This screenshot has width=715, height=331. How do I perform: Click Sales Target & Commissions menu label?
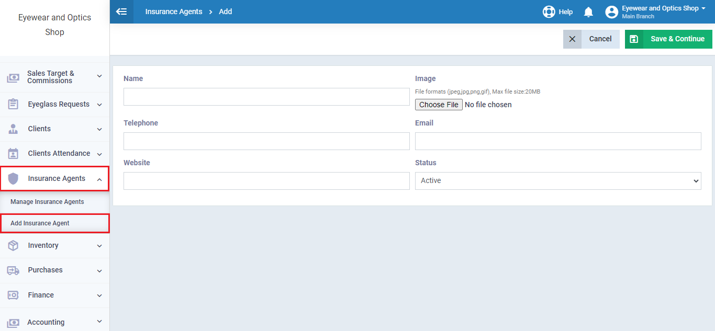pyautogui.click(x=51, y=77)
